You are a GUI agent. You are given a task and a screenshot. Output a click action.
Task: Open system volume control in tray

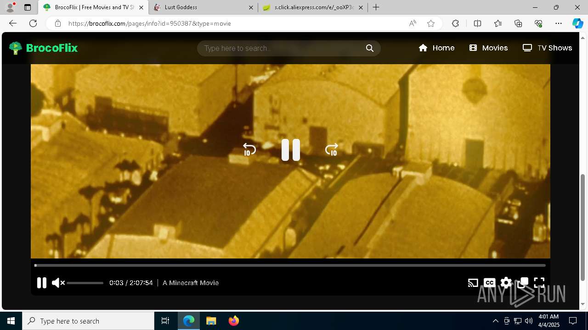click(x=529, y=321)
